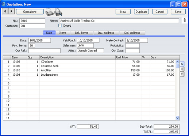
Task: Go to the previous record arrow
Action: [5, 11]
